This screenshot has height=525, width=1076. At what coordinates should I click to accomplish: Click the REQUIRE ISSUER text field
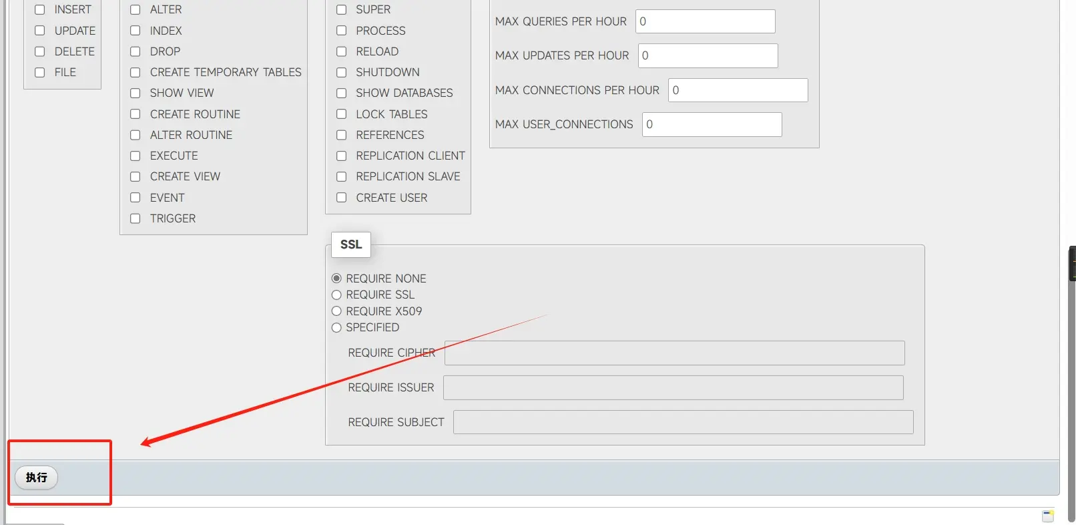674,387
